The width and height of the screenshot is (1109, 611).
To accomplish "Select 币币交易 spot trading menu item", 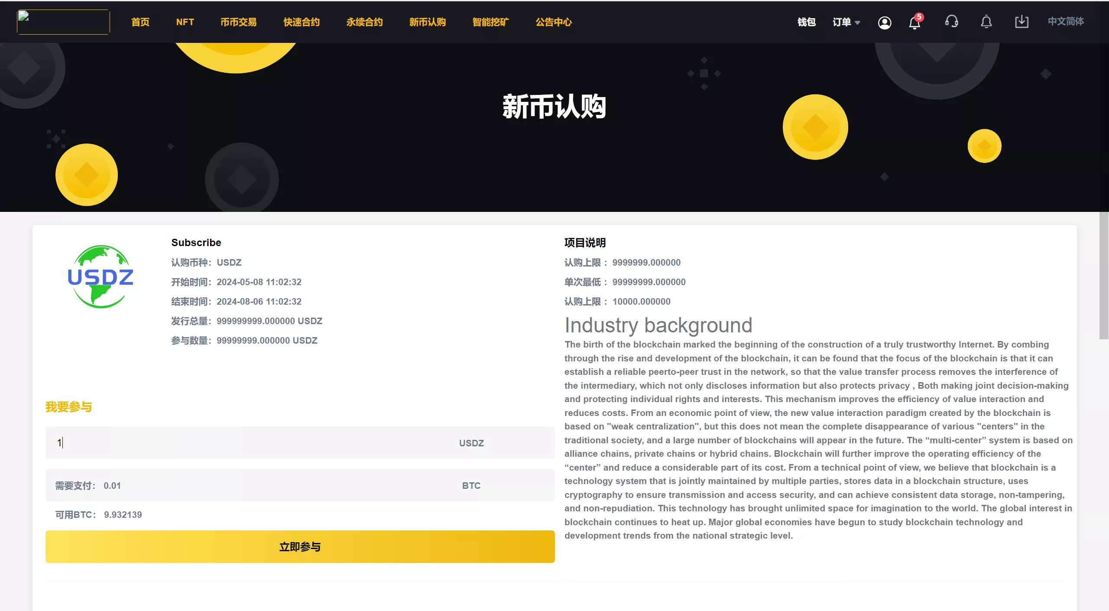I will [x=238, y=22].
